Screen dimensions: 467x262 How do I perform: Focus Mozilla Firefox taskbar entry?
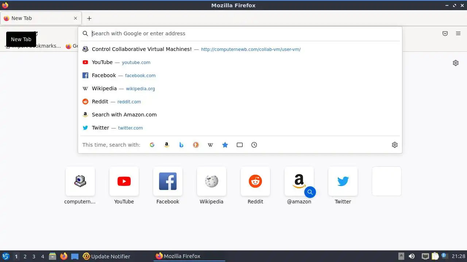(x=189, y=256)
